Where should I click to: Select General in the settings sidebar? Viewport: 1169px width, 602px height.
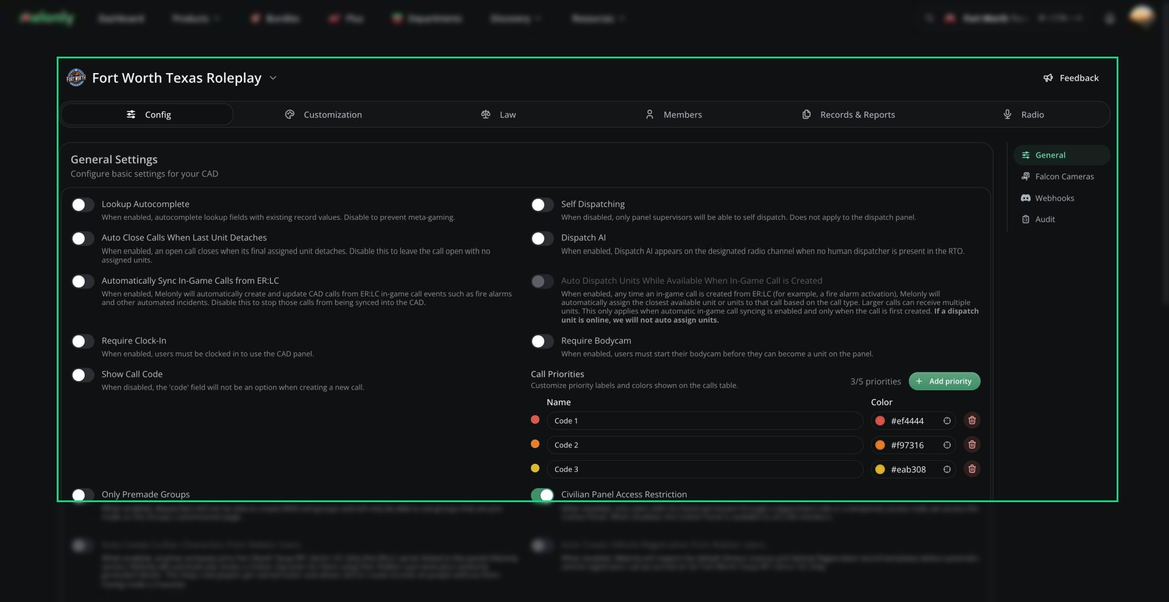(1061, 155)
